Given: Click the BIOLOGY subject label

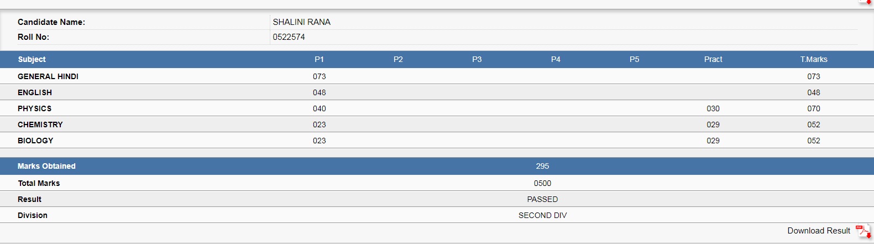Looking at the screenshot, I should [x=35, y=141].
